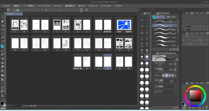Import sub tool material icon
209x111 pixels.
click(x=171, y=50)
